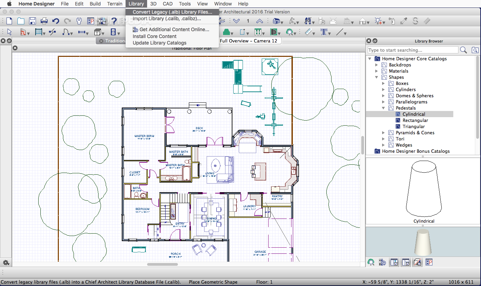The width and height of the screenshot is (481, 286).
Task: Expand the Backdrops folder
Action: [376, 65]
